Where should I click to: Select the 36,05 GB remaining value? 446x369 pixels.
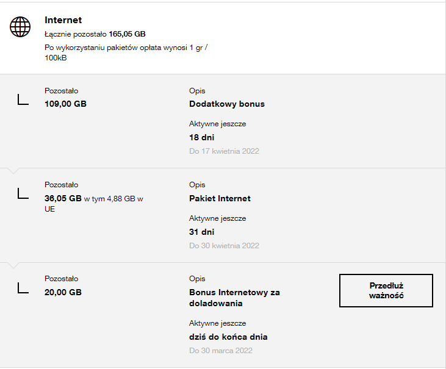[63, 198]
